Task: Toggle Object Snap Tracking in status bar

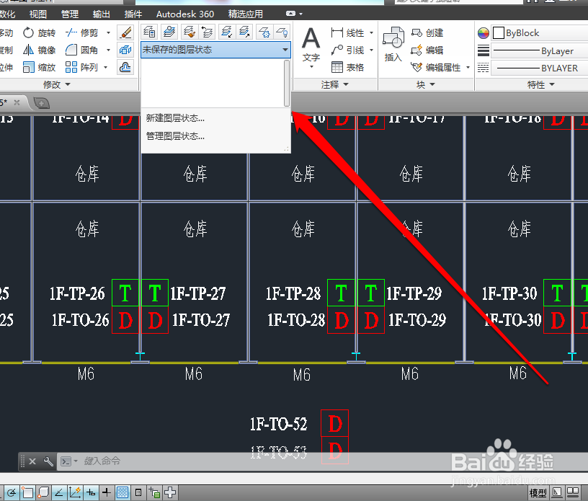Action: [x=59, y=493]
